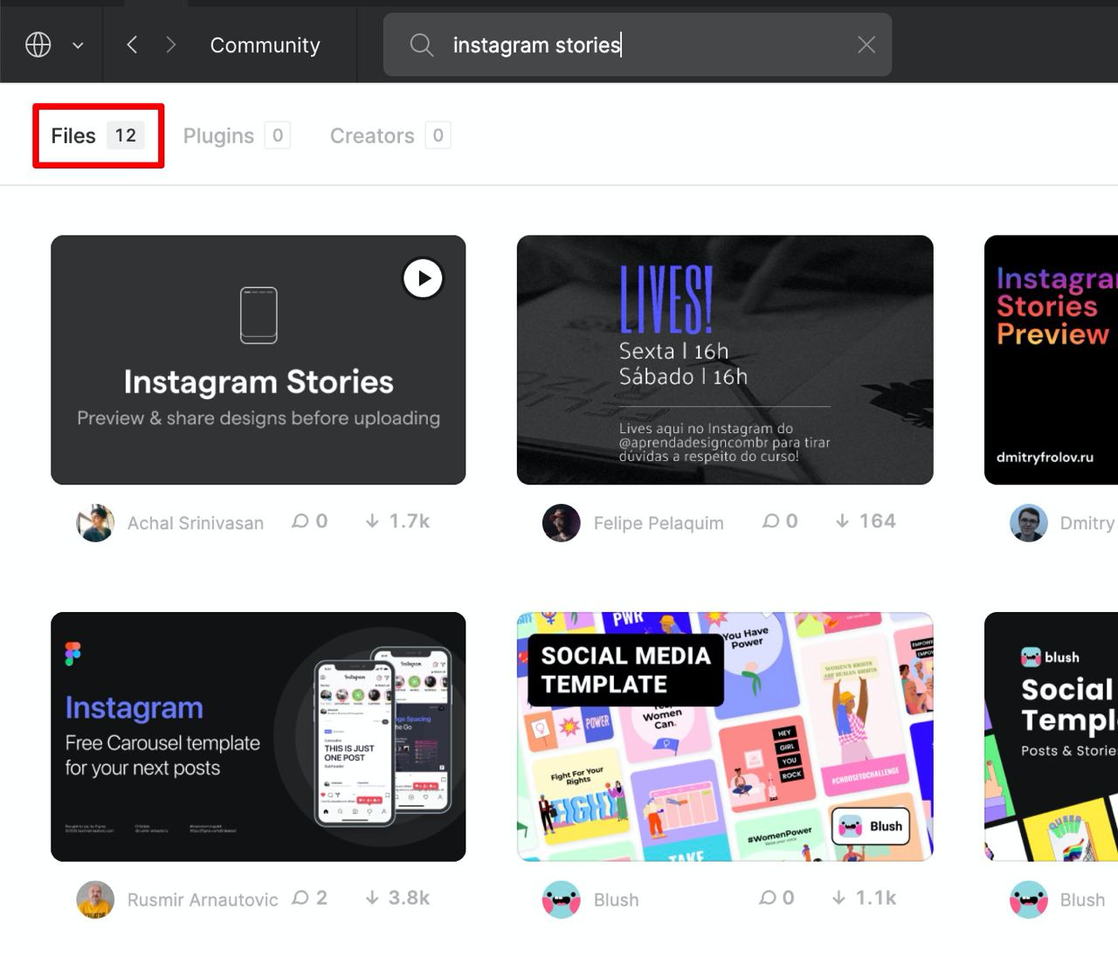The height and width of the screenshot is (957, 1118).
Task: Open Blush name under Social Media Template
Action: tap(617, 899)
